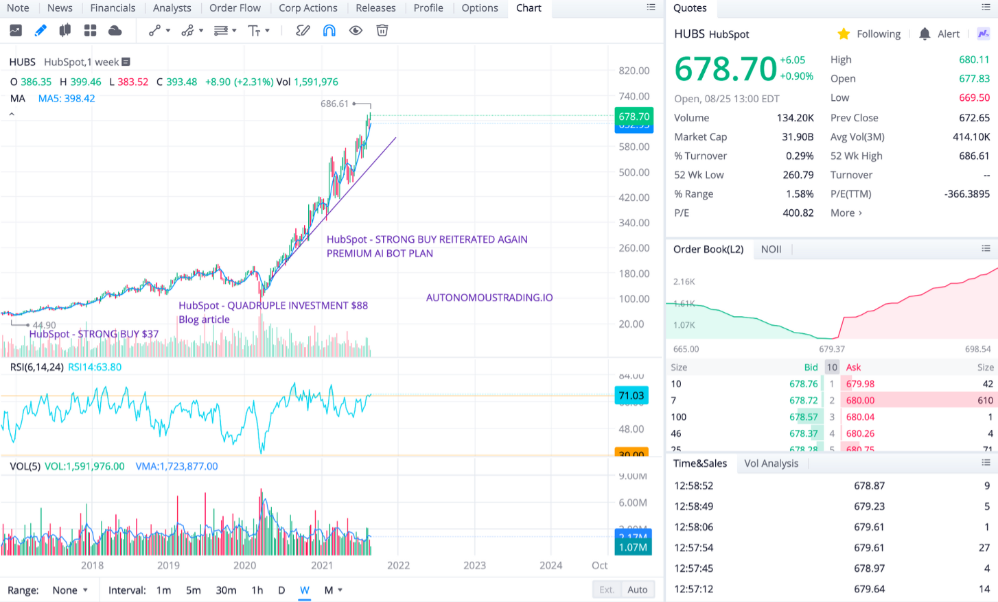The image size is (998, 602).
Task: Open the four-square chart layout icon
Action: pyautogui.click(x=90, y=31)
